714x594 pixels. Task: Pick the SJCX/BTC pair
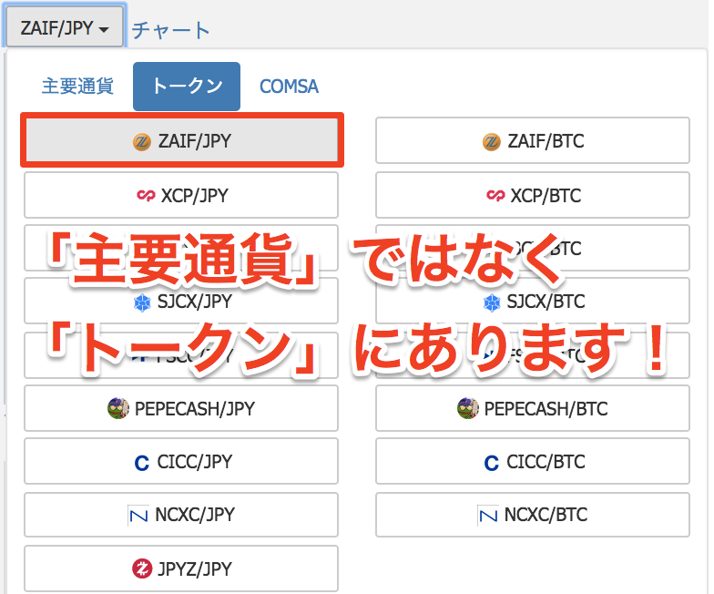tap(533, 301)
